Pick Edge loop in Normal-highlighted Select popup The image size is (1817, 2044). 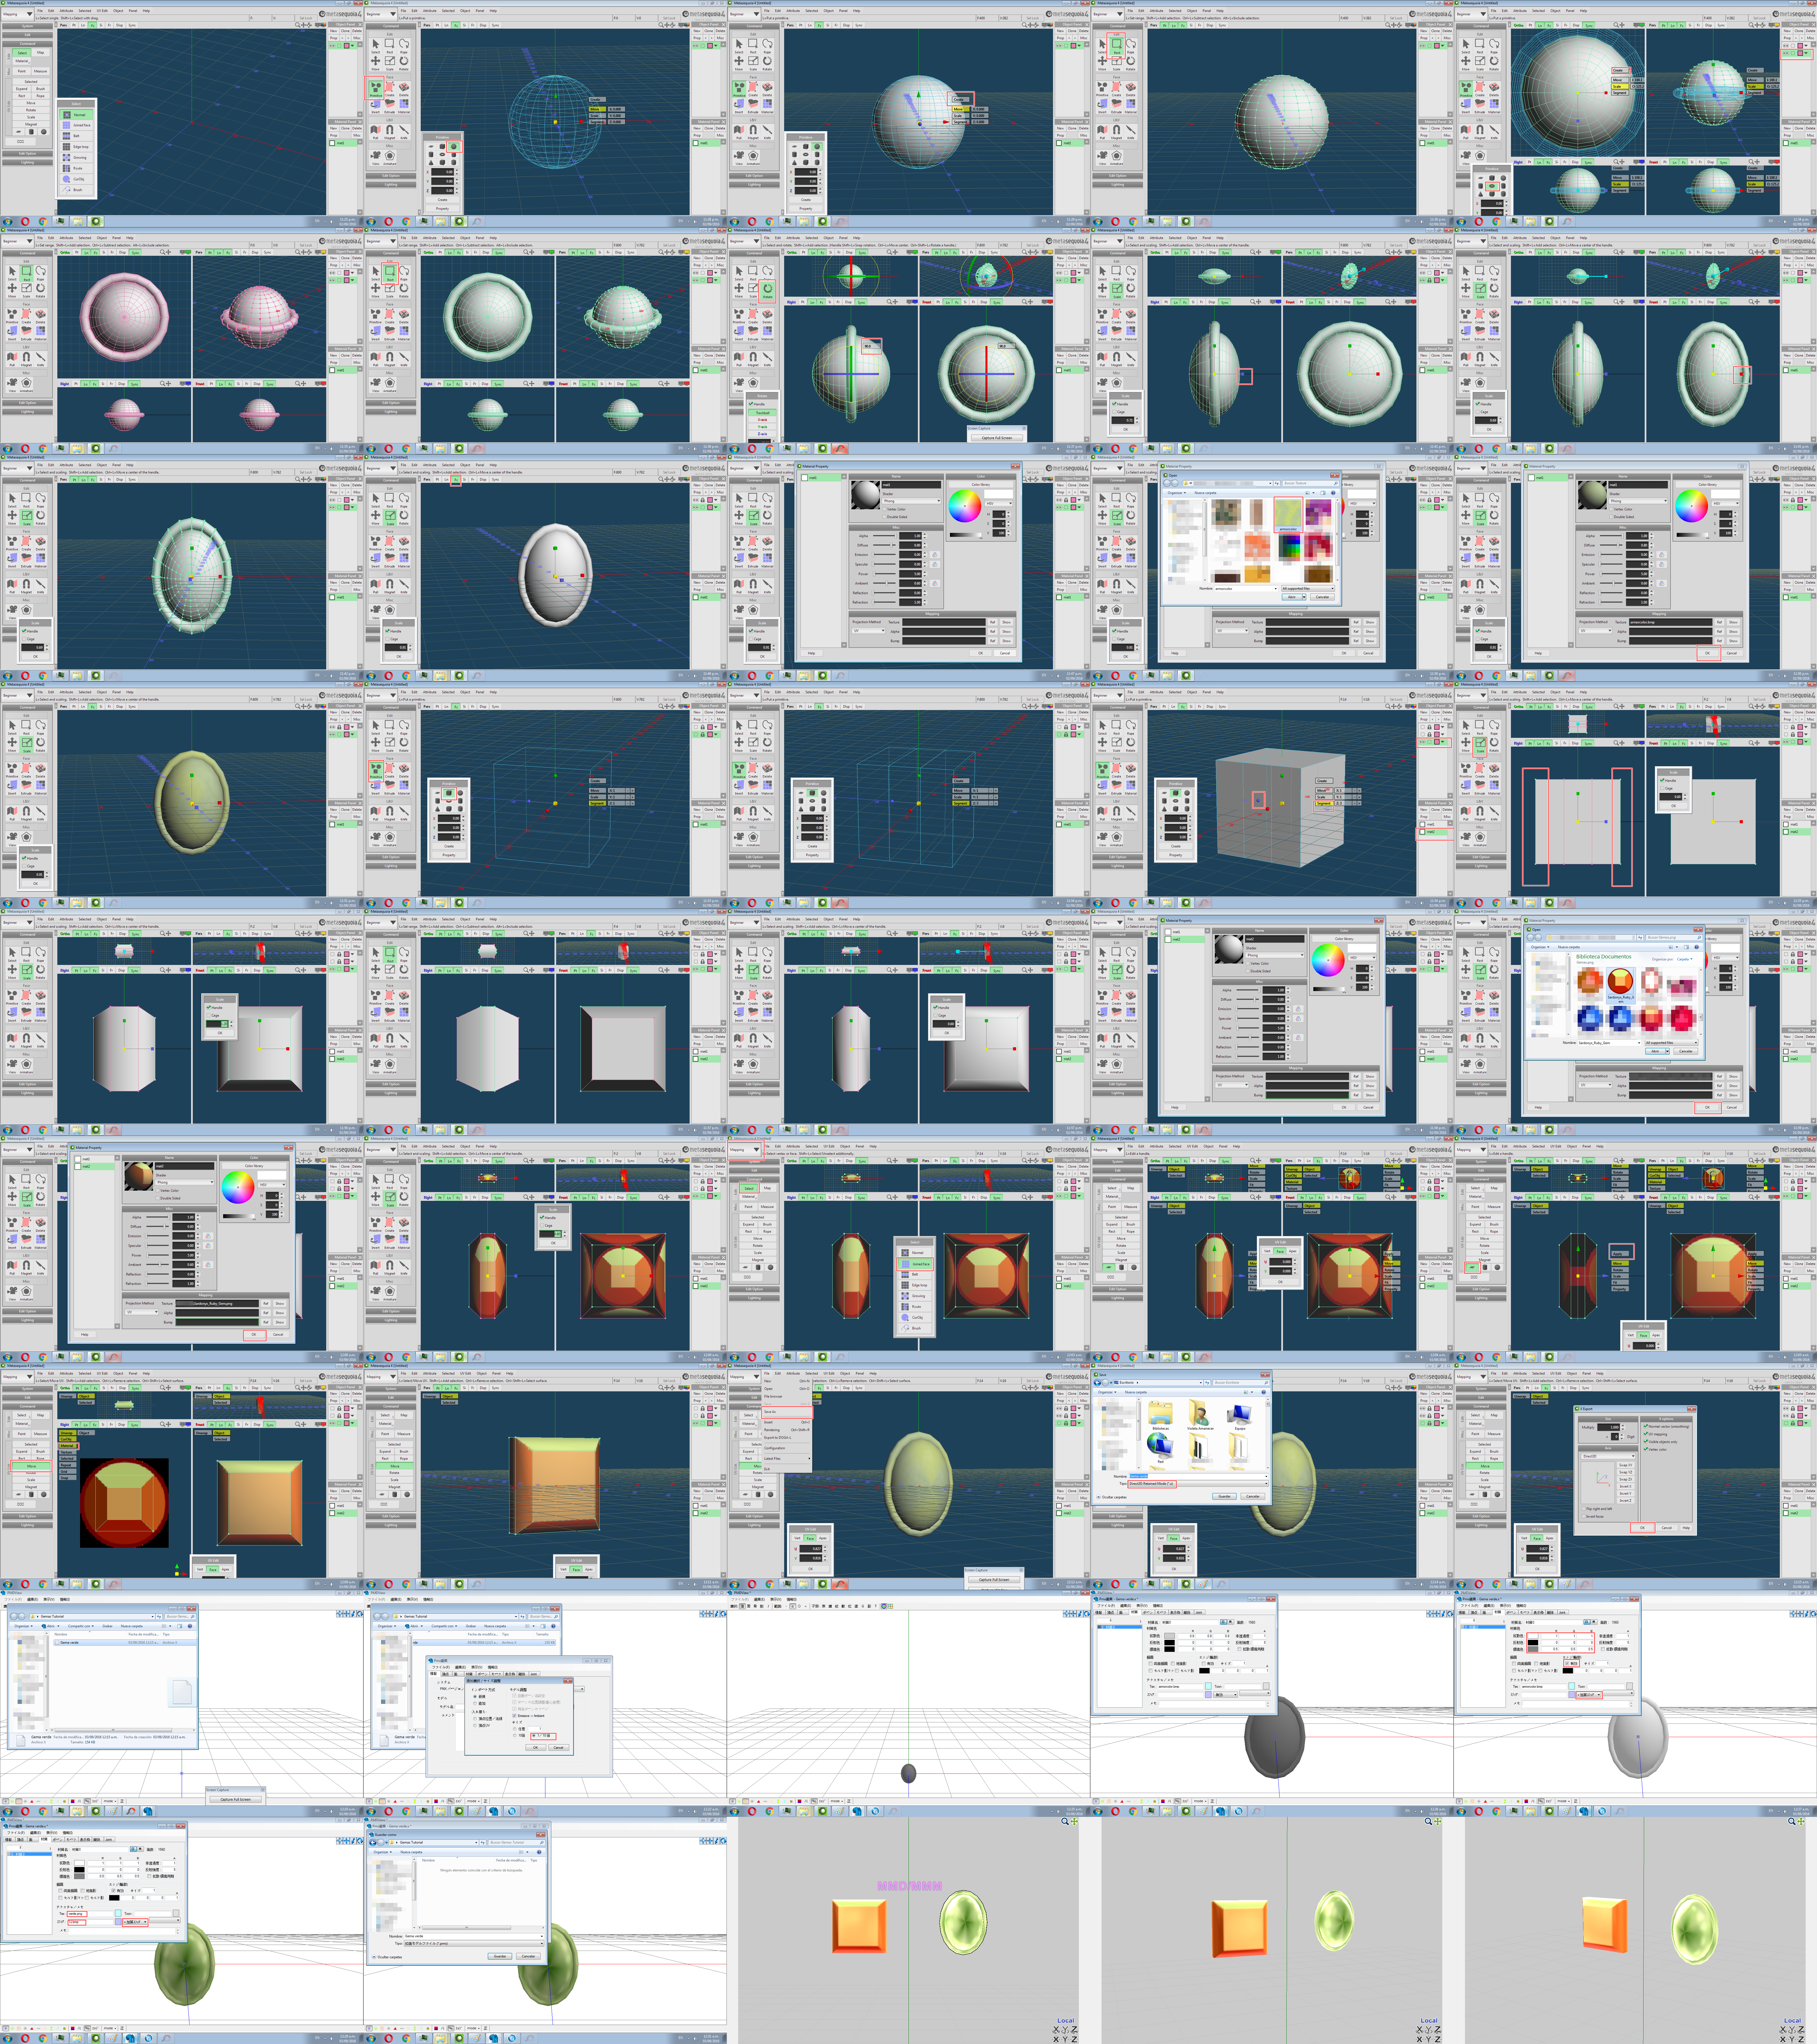click(76, 147)
